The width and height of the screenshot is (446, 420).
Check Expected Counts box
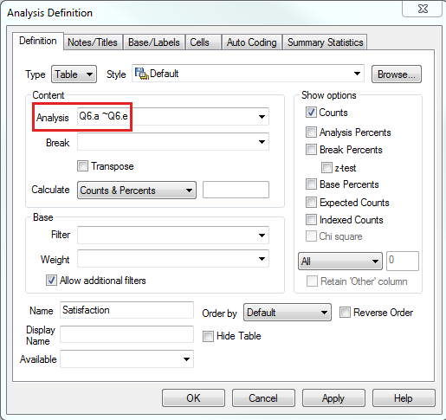tap(311, 203)
